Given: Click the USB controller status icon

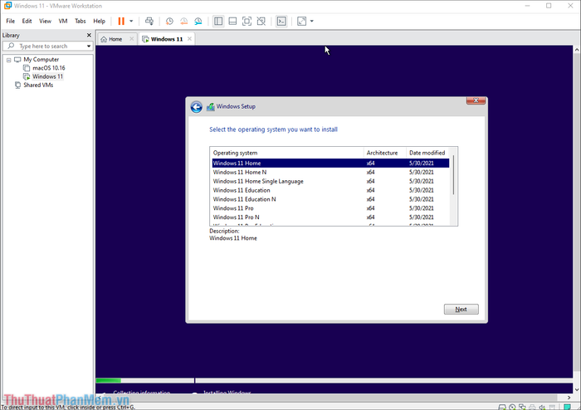Looking at the screenshot, I should [552, 407].
